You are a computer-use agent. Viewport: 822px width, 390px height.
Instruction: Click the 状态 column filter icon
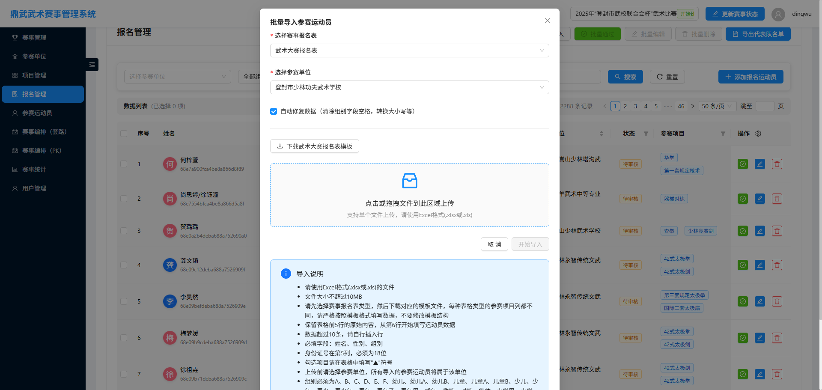(646, 134)
